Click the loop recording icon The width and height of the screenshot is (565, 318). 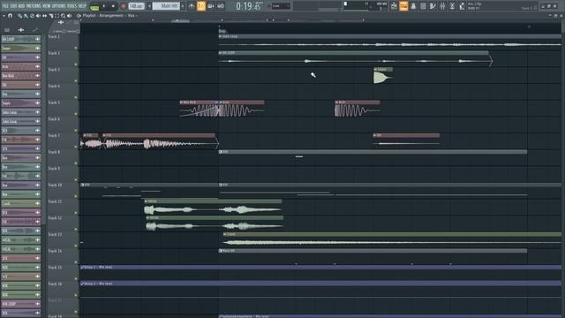click(221, 6)
